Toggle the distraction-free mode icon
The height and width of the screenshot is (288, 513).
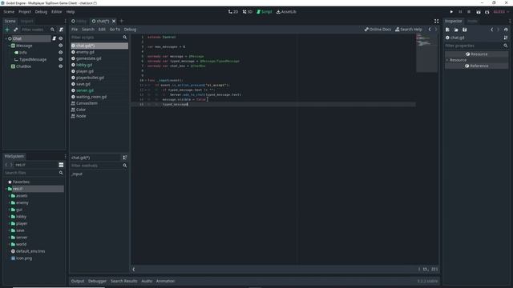pyautogui.click(x=436, y=21)
